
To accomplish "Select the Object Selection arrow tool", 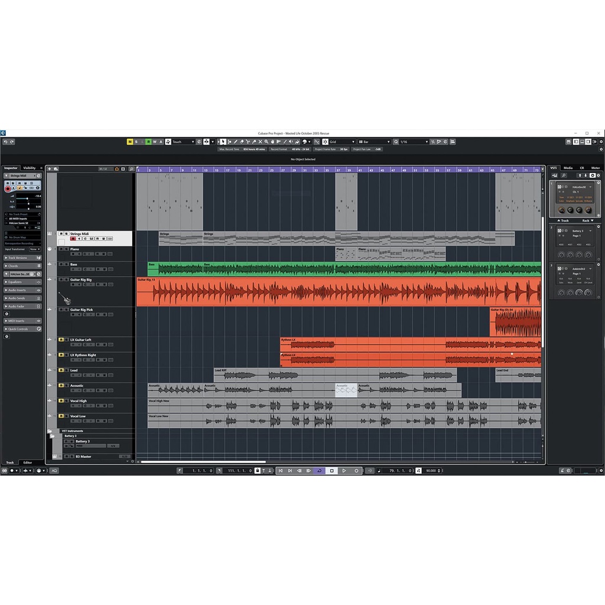I will [x=223, y=142].
